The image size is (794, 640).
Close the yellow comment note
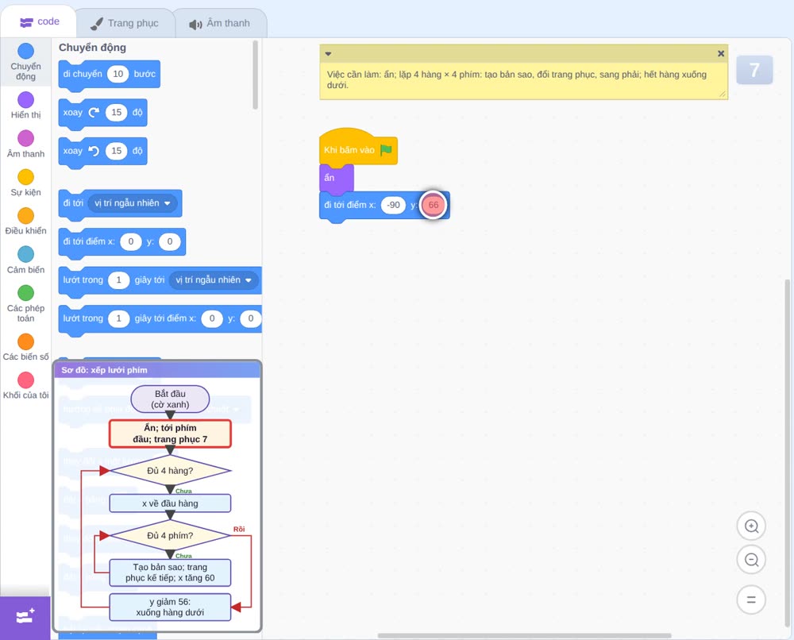[721, 53]
